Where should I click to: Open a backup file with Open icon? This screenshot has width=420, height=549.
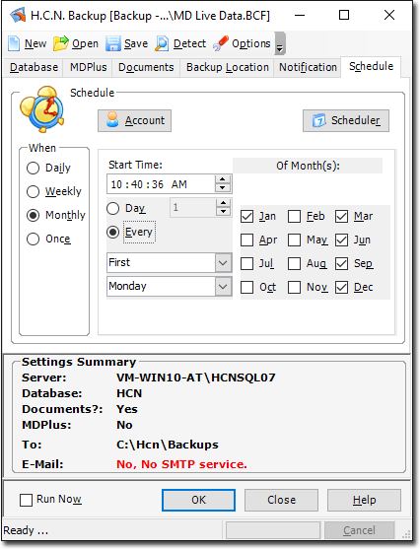(60, 43)
